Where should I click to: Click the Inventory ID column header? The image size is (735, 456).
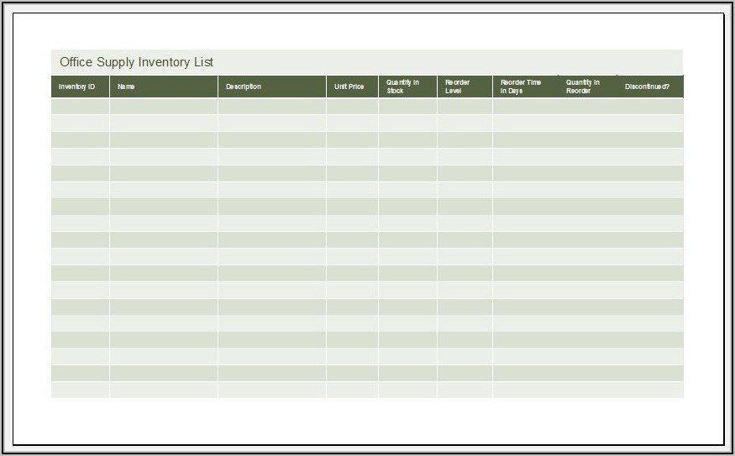click(80, 86)
